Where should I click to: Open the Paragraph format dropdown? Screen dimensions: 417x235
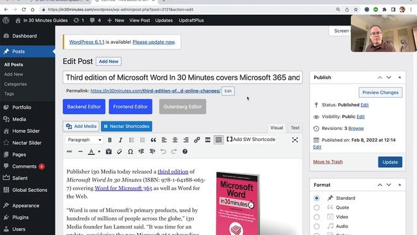(84, 140)
